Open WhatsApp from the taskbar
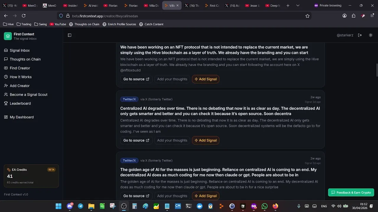This screenshot has width=378, height=212. point(265,206)
